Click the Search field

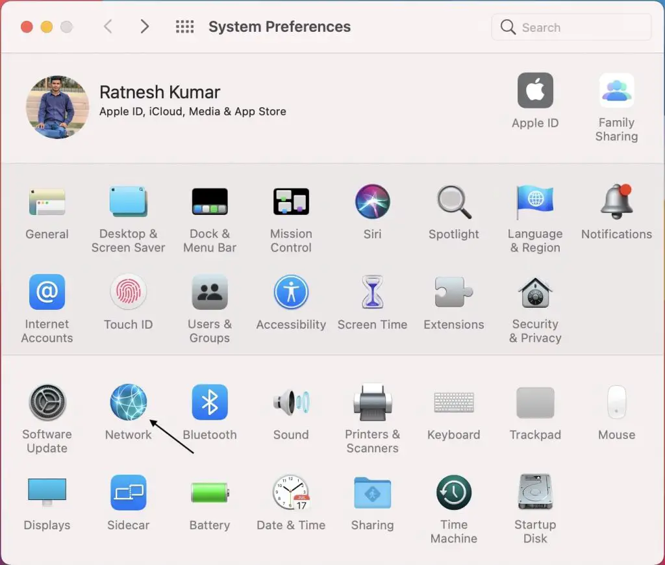pos(571,27)
